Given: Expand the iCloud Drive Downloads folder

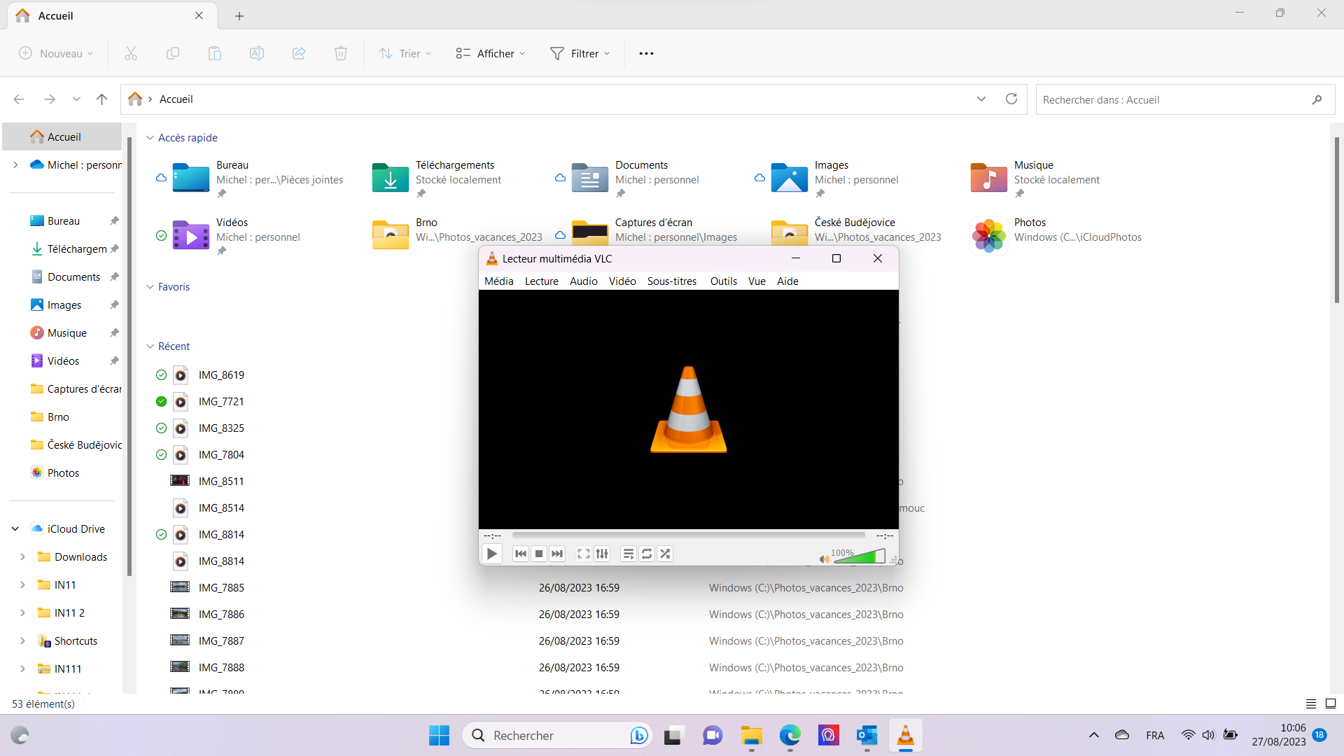Looking at the screenshot, I should [x=22, y=557].
